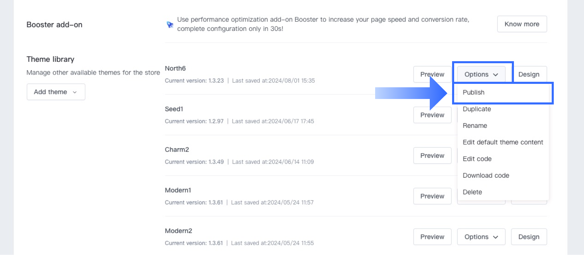
Task: Expand Options dropdown for North6 theme
Action: 481,74
